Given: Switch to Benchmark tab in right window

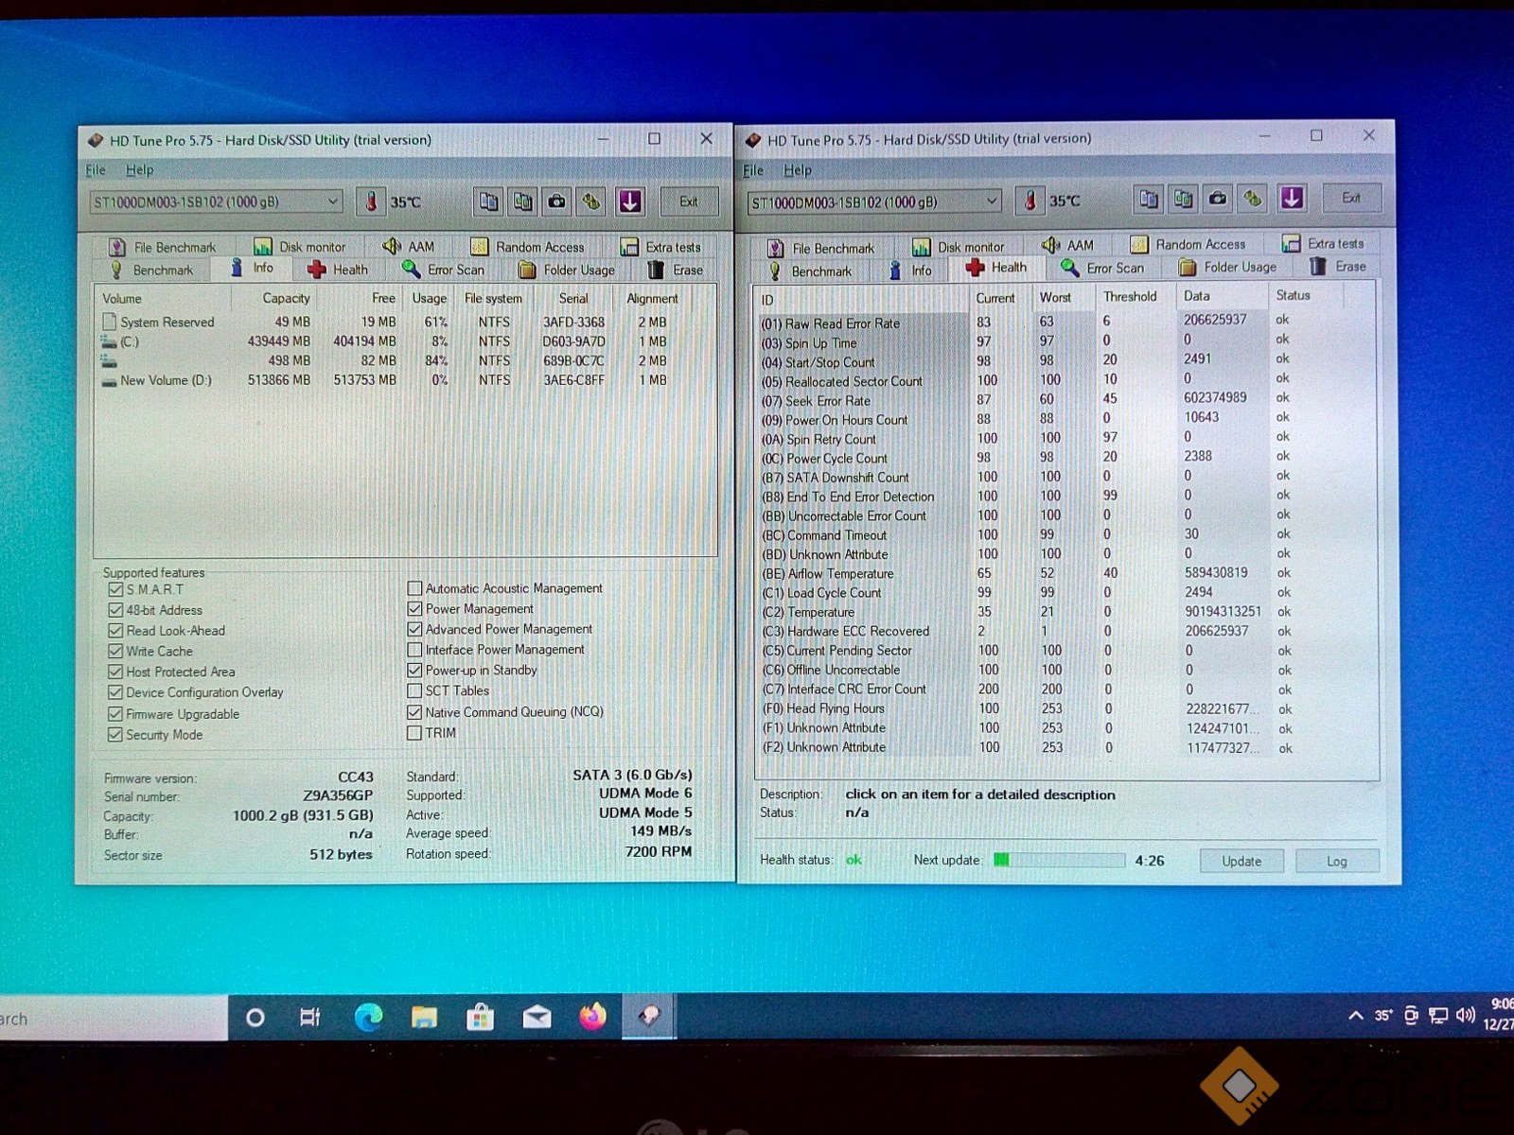Looking at the screenshot, I should pyautogui.click(x=812, y=271).
